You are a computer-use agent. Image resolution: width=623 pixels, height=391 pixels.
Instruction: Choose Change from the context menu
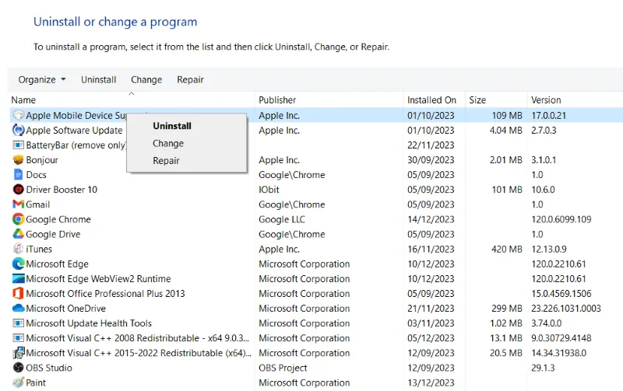click(168, 144)
